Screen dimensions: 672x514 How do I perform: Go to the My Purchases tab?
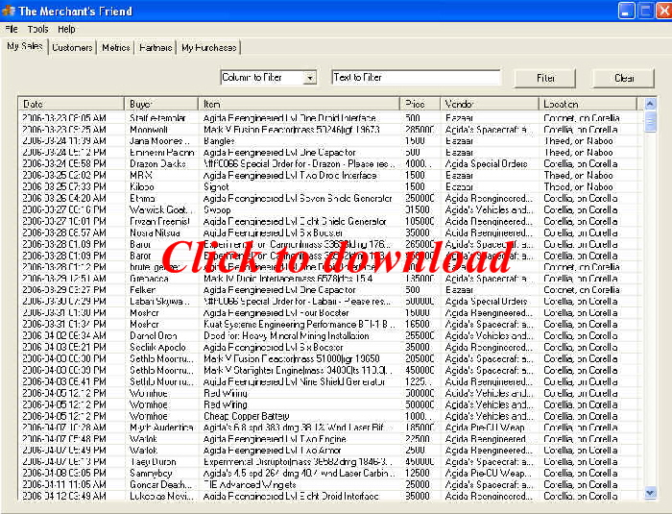pyautogui.click(x=208, y=47)
